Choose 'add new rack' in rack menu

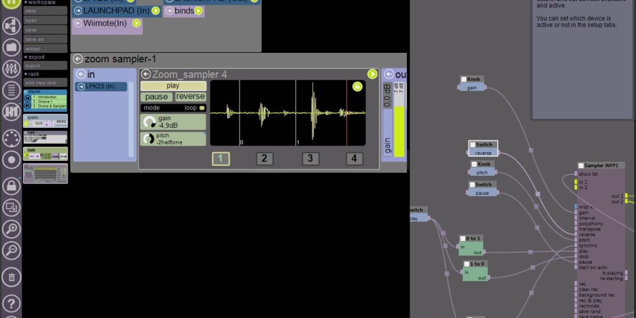(x=45, y=83)
